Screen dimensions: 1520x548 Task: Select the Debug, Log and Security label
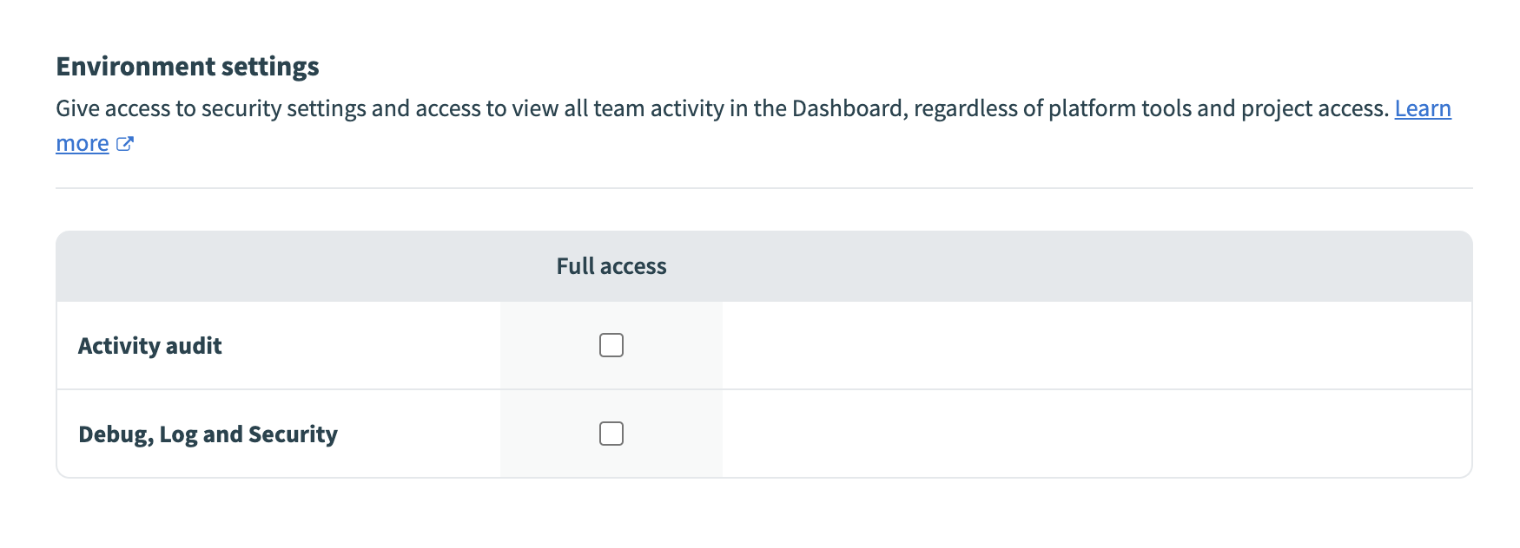pos(208,434)
